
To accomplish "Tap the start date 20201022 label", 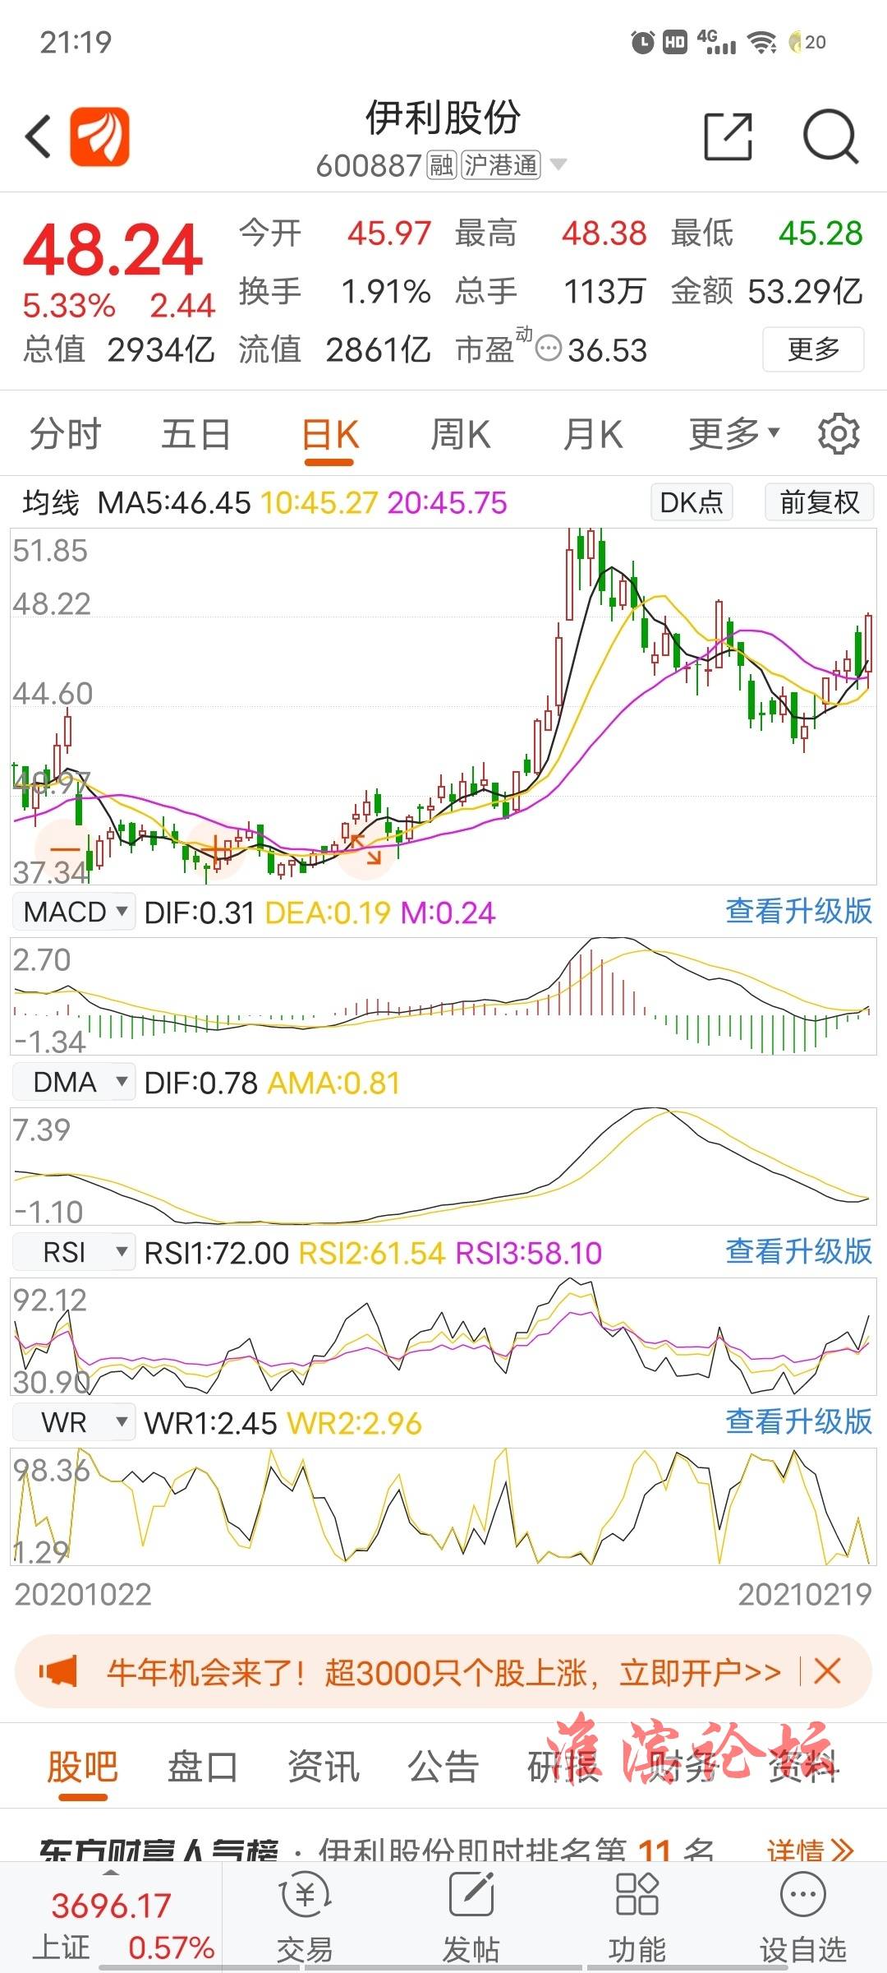I will [83, 1594].
